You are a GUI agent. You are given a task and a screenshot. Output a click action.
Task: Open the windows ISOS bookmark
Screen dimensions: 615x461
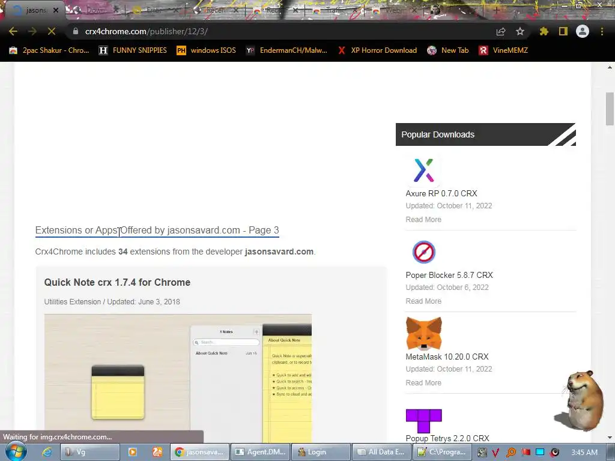coord(207,50)
